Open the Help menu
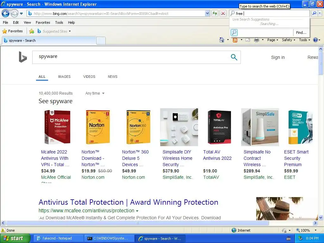Screen dimensions: 324x243 tap(71, 22)
